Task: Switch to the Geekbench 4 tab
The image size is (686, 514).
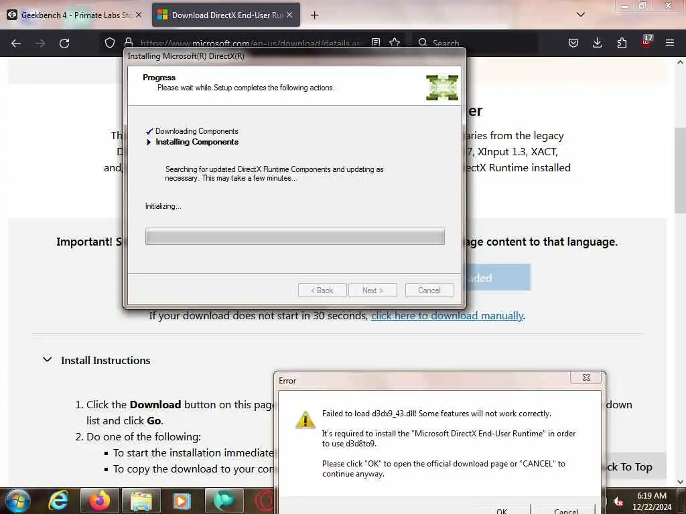Action: click(74, 15)
